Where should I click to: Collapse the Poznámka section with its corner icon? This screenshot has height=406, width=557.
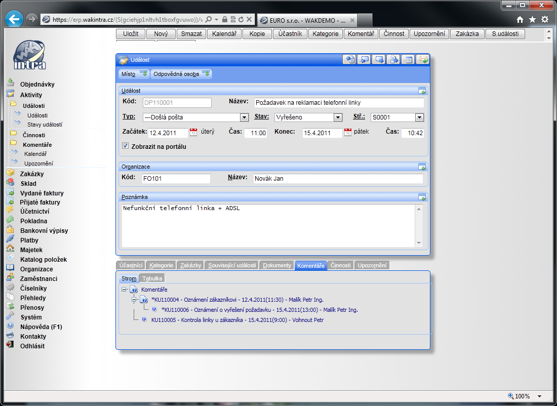(x=422, y=197)
